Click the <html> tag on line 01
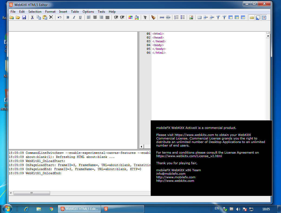The height and width of the screenshot is (213, 281). (158, 34)
